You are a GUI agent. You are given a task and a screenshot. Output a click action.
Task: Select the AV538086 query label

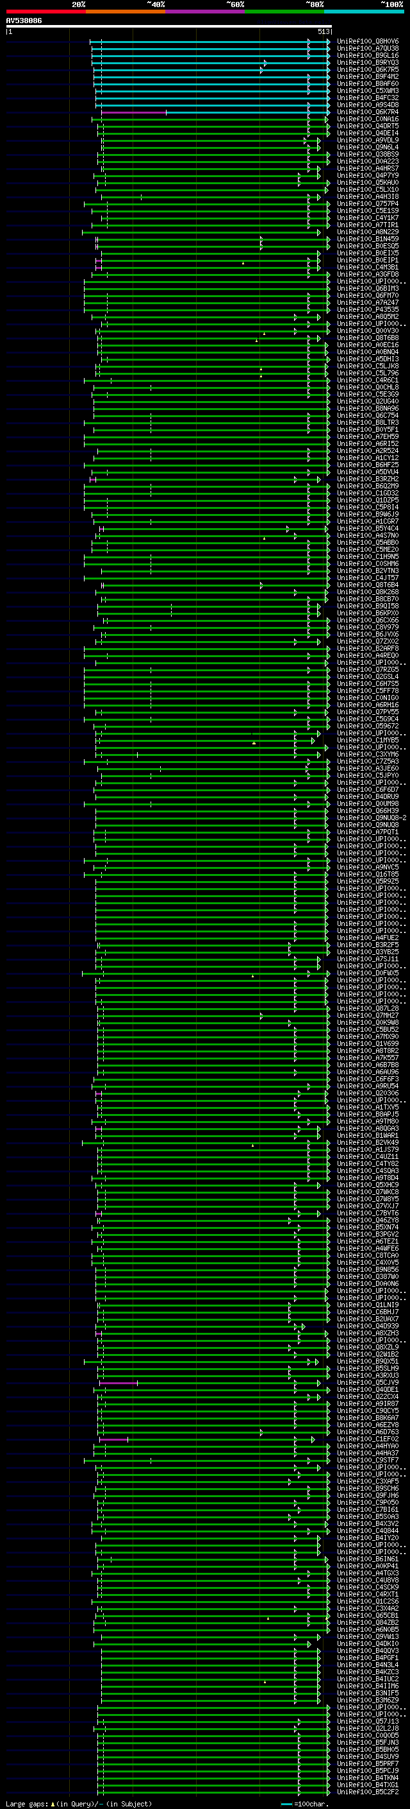pyautogui.click(x=24, y=21)
